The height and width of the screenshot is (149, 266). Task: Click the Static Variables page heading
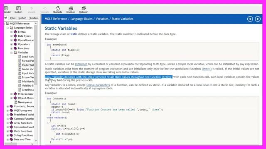(61, 28)
